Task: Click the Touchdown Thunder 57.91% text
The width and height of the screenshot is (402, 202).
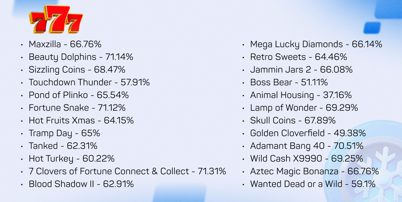Action: point(89,82)
